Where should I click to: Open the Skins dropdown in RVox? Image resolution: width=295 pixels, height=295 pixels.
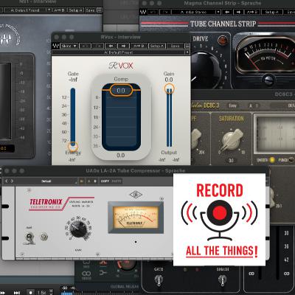(69, 46)
